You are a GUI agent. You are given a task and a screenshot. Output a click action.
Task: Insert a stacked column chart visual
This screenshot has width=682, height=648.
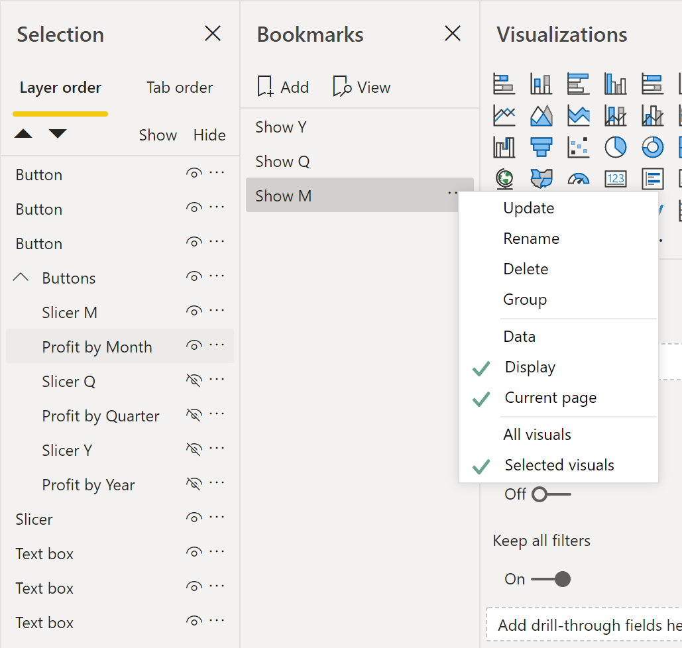541,84
